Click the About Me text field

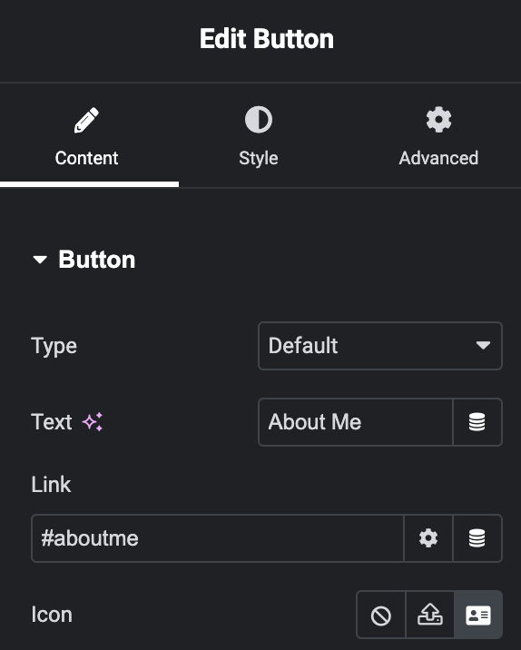tap(356, 422)
